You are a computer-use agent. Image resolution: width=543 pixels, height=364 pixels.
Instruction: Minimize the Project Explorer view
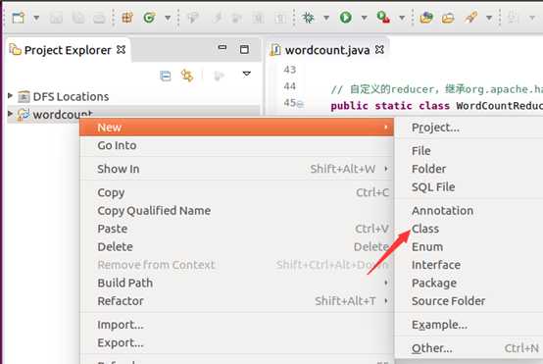pyautogui.click(x=222, y=47)
